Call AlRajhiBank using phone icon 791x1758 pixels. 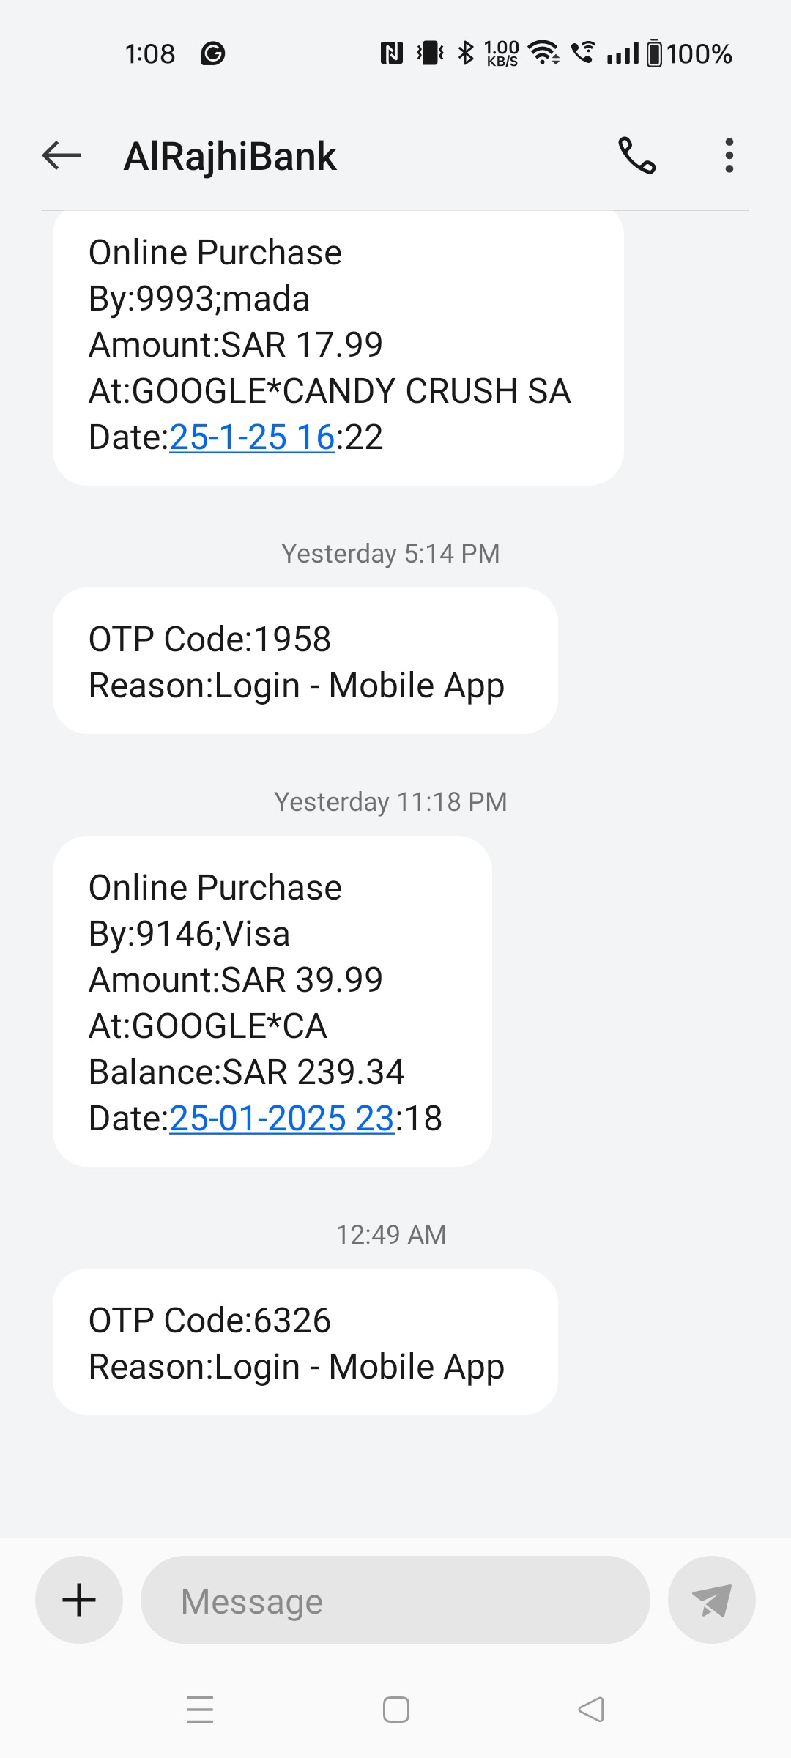636,155
